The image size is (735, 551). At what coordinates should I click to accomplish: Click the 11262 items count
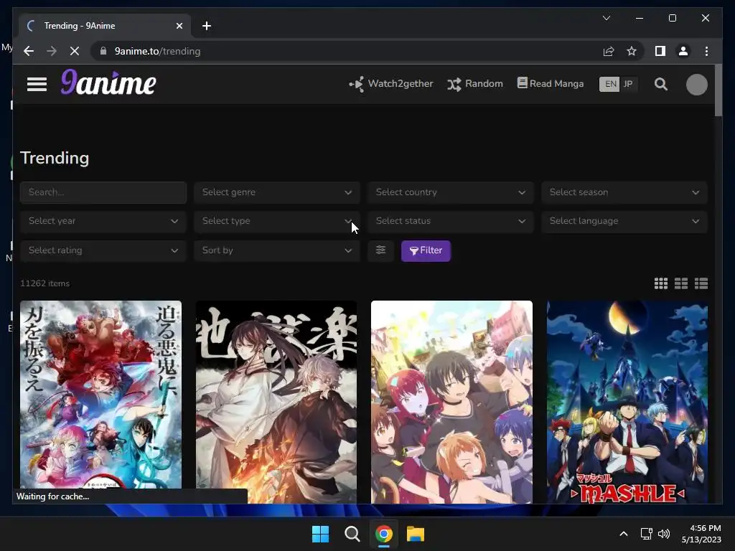tap(45, 283)
